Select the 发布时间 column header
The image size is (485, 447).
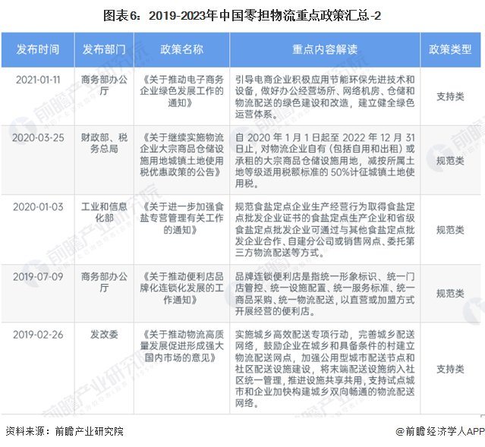click(38, 49)
